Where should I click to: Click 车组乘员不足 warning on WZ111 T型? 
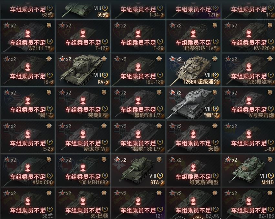(x=28, y=43)
